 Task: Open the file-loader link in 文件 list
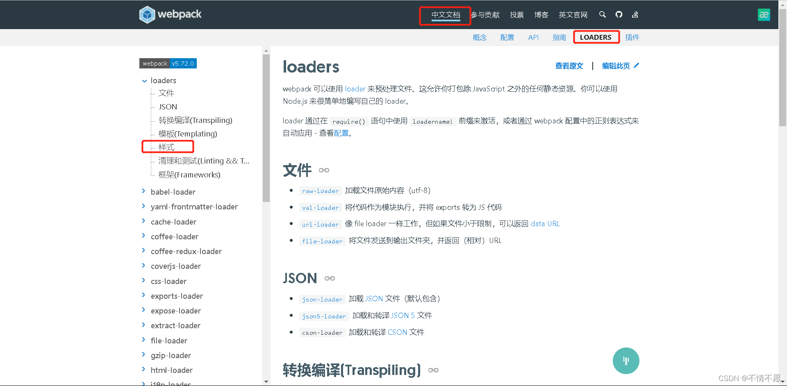tap(322, 241)
